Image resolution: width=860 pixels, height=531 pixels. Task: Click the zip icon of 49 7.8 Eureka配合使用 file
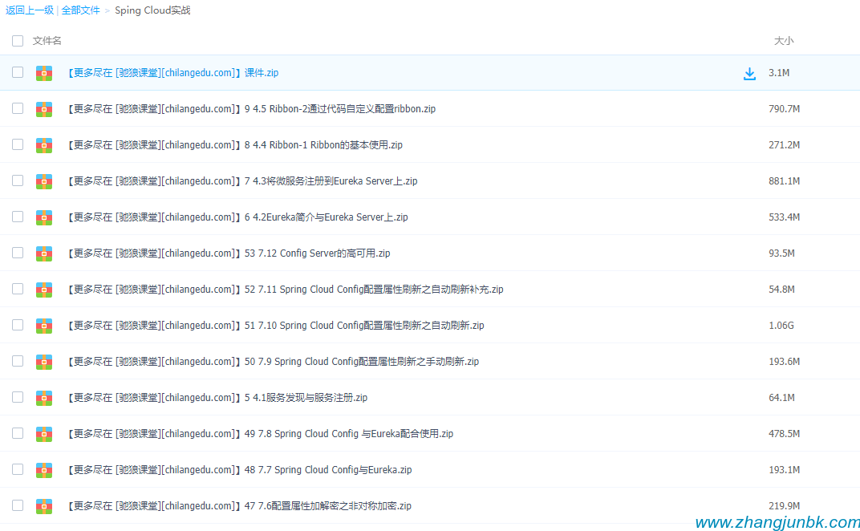[x=44, y=434]
